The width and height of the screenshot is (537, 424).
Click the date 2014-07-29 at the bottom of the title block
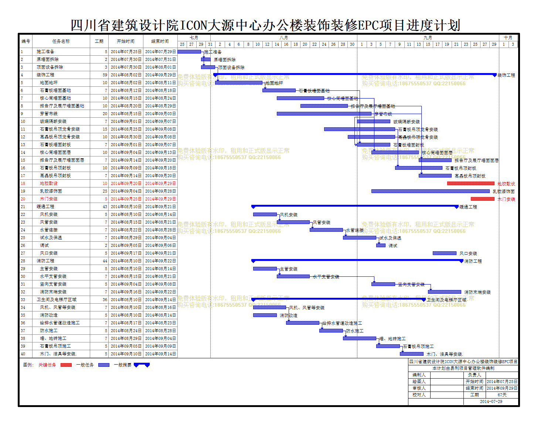(x=491, y=401)
